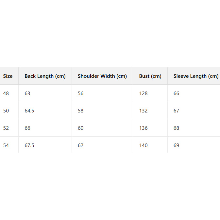Click the Back Length (cm) header
The height and width of the screenshot is (220, 220).
point(45,76)
